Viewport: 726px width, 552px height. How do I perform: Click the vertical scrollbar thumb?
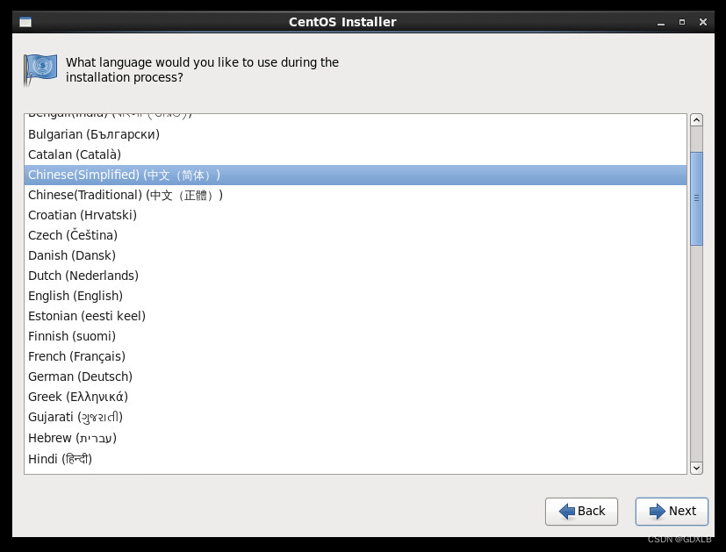696,198
